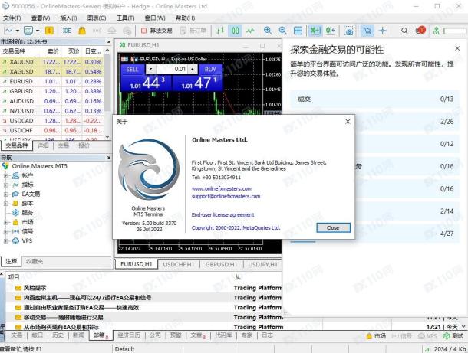The width and height of the screenshot is (468, 353).
Task: Open the 插入(I) menu
Action: (x=68, y=18)
